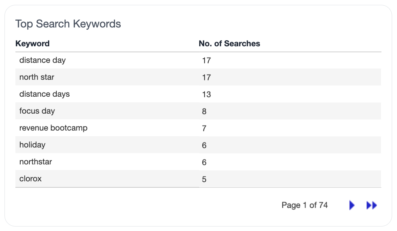Image resolution: width=397 pixels, height=231 pixels.
Task: Click search count 17 for north star
Action: (x=206, y=78)
